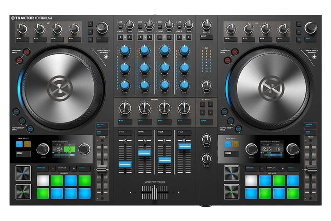Click channel A HI EQ knob

coord(145,50)
